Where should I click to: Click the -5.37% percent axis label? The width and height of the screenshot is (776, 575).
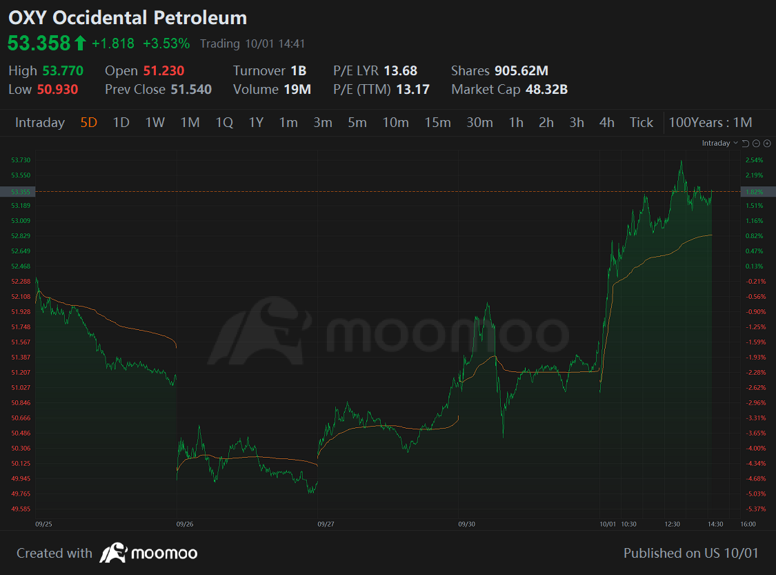pyautogui.click(x=756, y=509)
